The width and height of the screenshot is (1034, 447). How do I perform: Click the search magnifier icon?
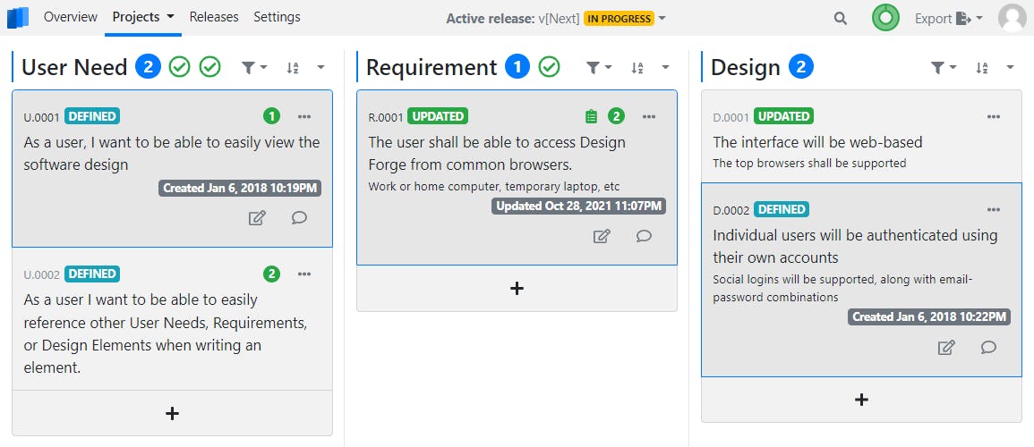pos(840,18)
